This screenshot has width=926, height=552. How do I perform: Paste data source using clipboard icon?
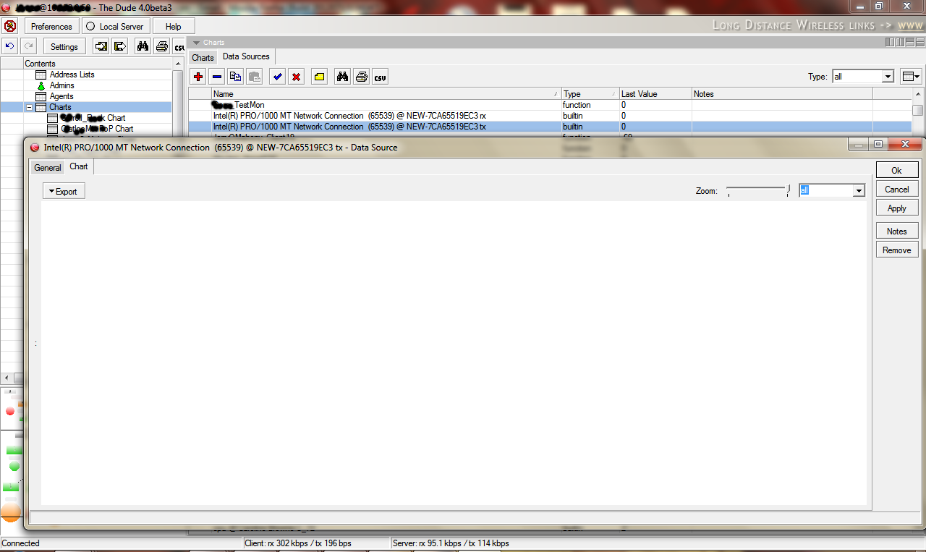coord(255,77)
